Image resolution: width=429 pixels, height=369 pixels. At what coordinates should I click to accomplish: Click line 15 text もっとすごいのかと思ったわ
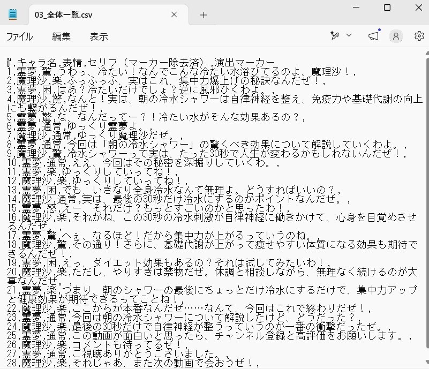(x=209, y=208)
